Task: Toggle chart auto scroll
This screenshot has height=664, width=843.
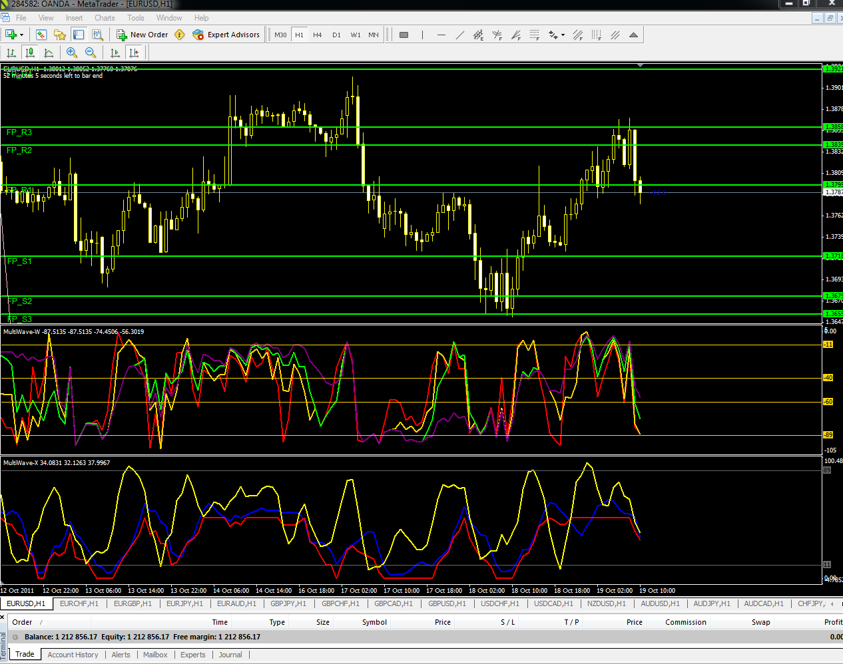Action: tap(115, 53)
